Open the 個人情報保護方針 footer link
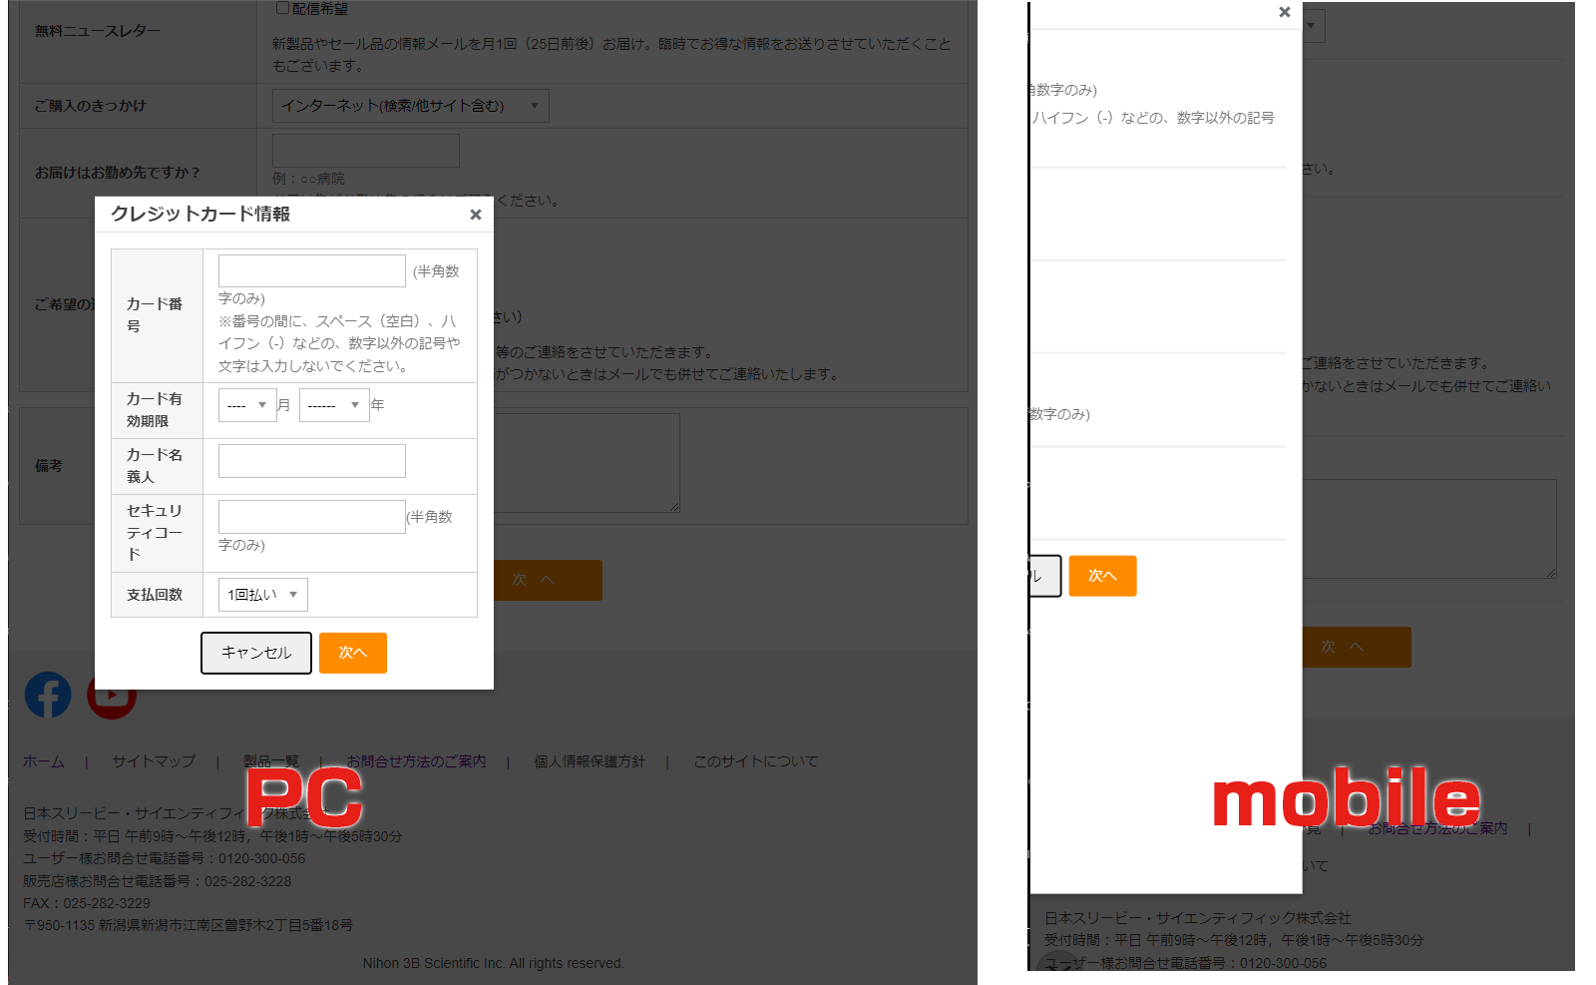This screenshot has height=985, width=1596. tap(590, 761)
